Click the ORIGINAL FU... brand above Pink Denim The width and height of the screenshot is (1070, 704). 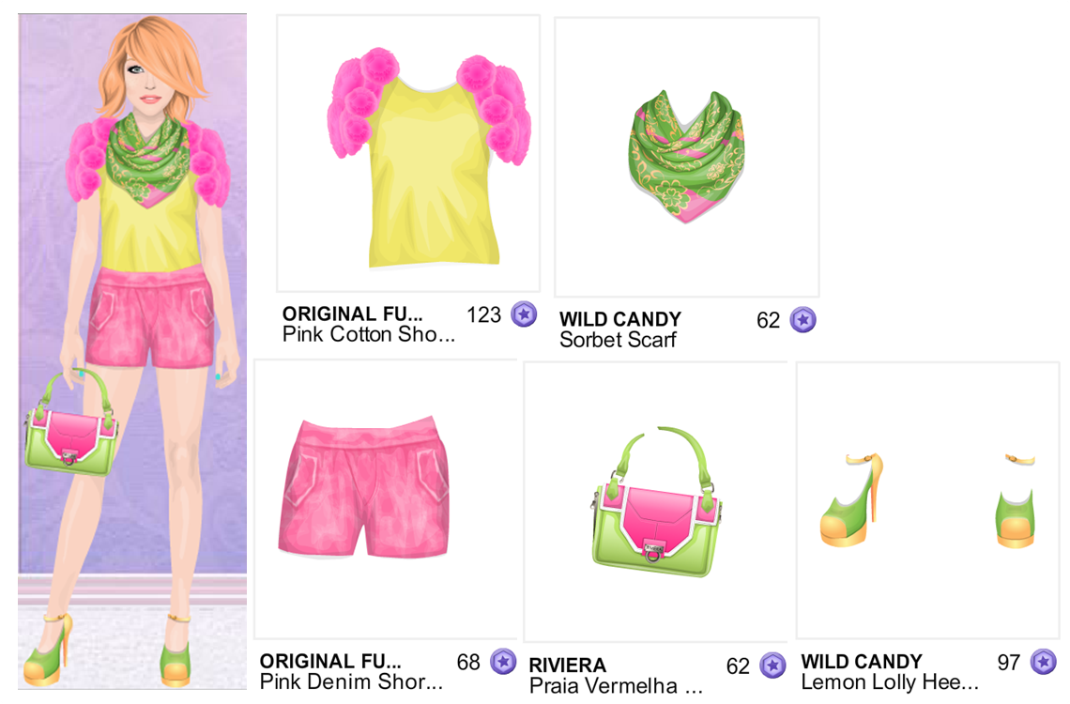tap(330, 661)
